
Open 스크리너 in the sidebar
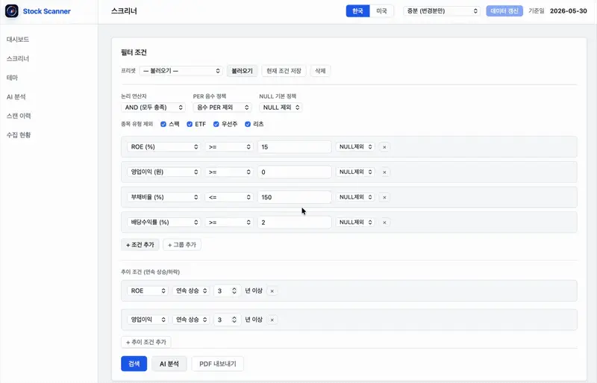[18, 58]
